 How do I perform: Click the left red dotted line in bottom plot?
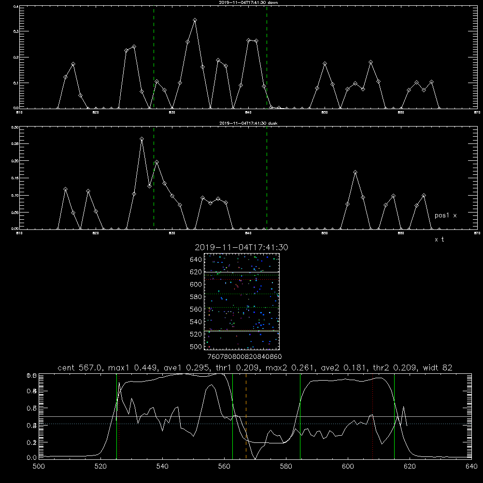pyautogui.click(x=119, y=416)
